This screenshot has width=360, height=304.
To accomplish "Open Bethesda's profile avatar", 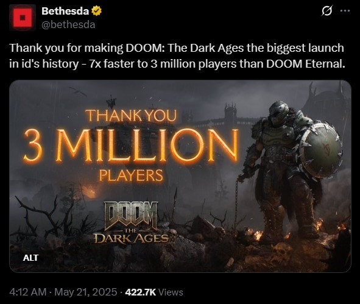I will (23, 18).
